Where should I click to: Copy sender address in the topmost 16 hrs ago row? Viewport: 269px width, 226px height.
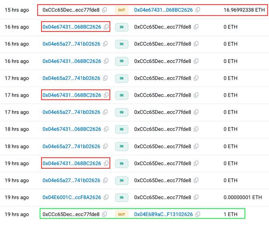tap(106, 27)
